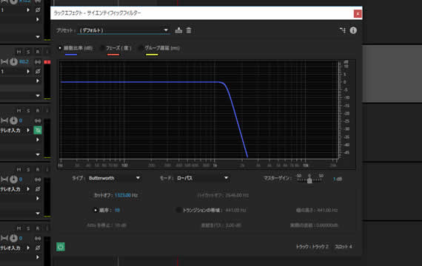Expand read-mode dropdown on green icon track
Image resolution: width=422 pixels, height=266 pixels.
[x=38, y=154]
